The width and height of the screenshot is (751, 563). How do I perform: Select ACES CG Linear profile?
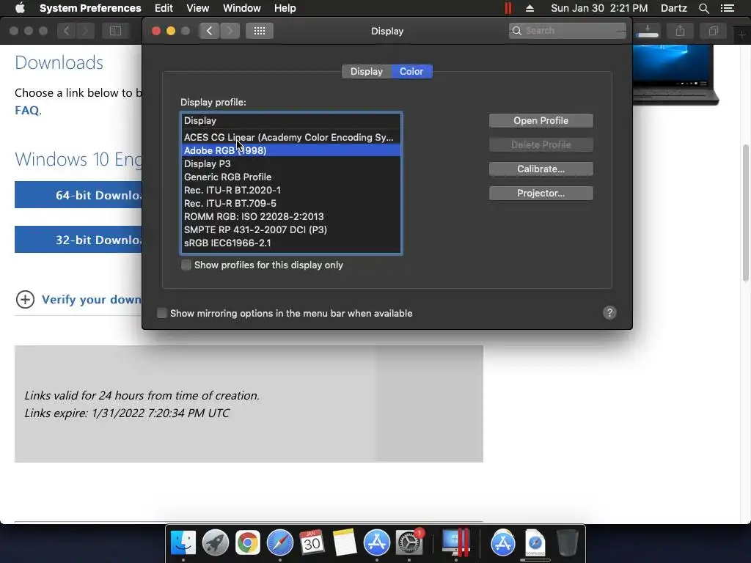pos(291,137)
